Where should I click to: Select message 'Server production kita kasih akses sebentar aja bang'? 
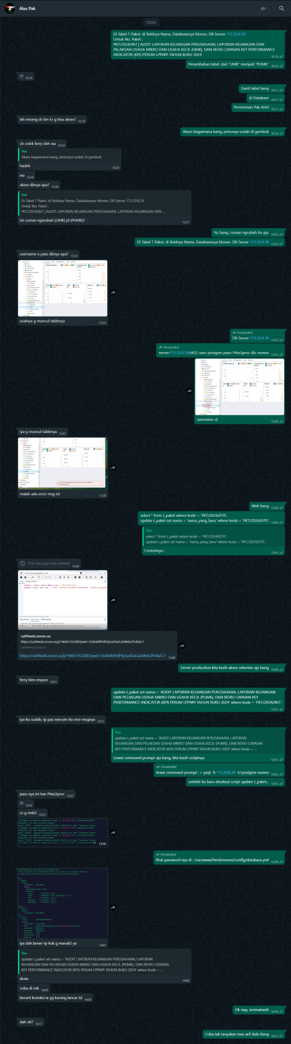point(232,668)
